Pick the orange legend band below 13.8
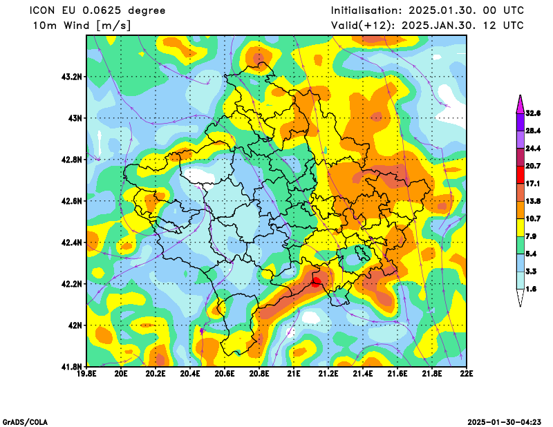 point(521,210)
